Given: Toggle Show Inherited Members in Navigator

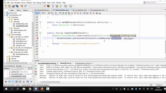Looking at the screenshot, I should 6,82.
